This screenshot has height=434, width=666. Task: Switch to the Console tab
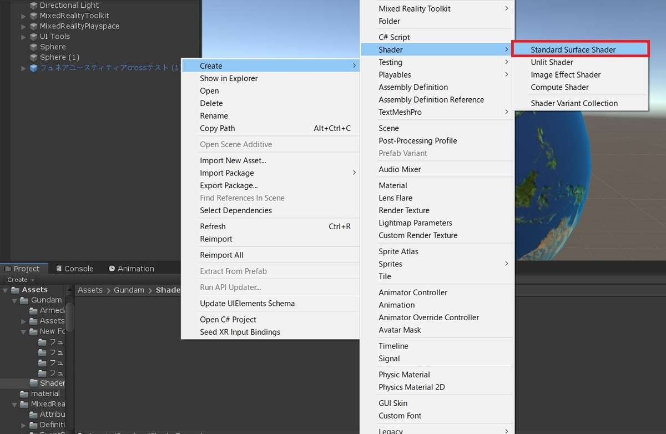pyautogui.click(x=75, y=269)
